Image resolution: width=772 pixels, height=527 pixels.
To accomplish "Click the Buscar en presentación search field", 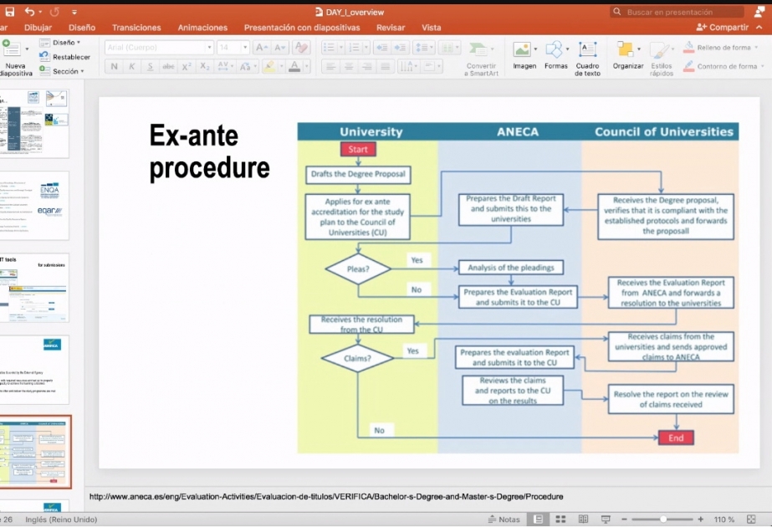I will [x=677, y=12].
